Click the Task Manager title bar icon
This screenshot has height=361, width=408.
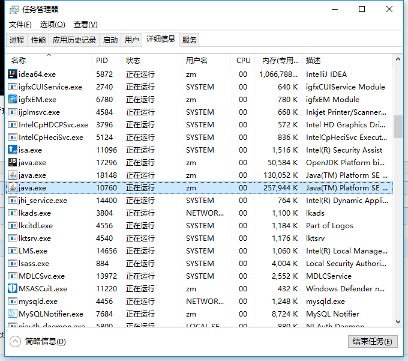pos(14,10)
